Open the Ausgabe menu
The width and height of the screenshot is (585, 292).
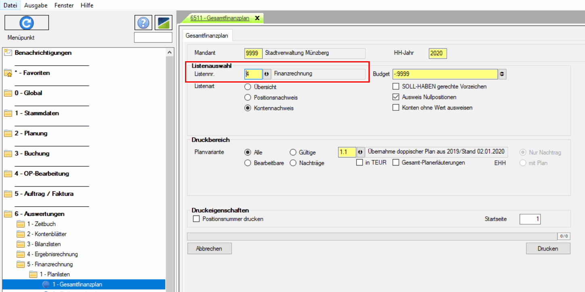click(36, 5)
